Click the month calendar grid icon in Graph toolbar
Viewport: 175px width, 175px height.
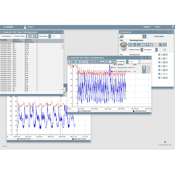(x=86, y=61)
